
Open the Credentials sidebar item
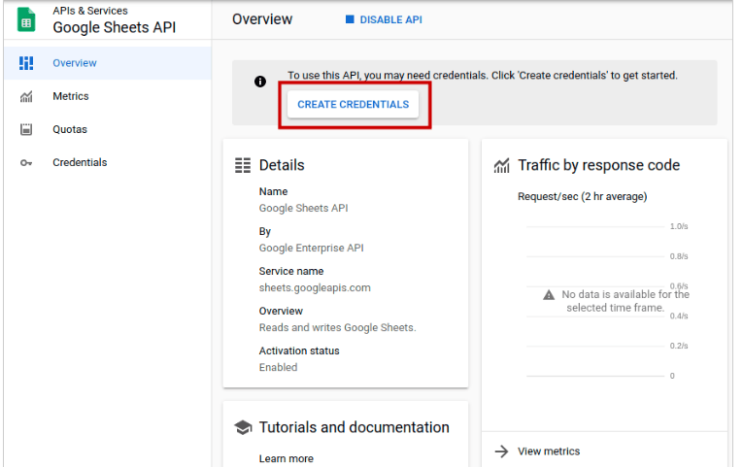point(108,162)
